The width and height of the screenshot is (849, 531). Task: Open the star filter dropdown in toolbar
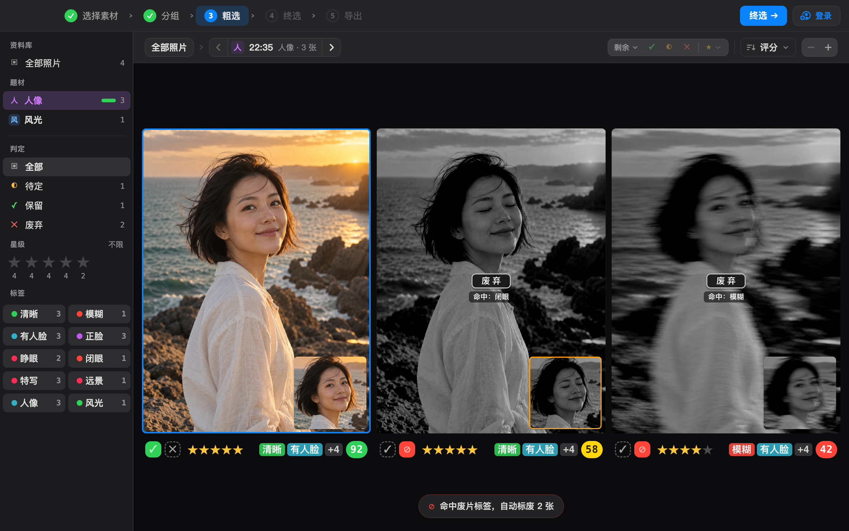coord(713,47)
